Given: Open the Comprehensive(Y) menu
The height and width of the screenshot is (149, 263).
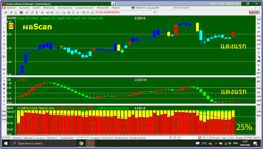Looking at the screenshot, I should click(x=85, y=8).
